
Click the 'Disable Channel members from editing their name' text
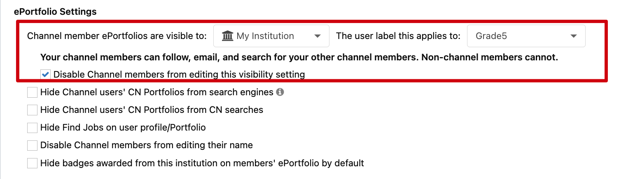[147, 145]
